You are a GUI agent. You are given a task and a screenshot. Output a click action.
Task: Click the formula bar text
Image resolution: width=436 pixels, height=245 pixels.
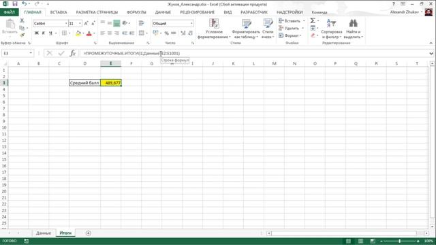click(131, 53)
